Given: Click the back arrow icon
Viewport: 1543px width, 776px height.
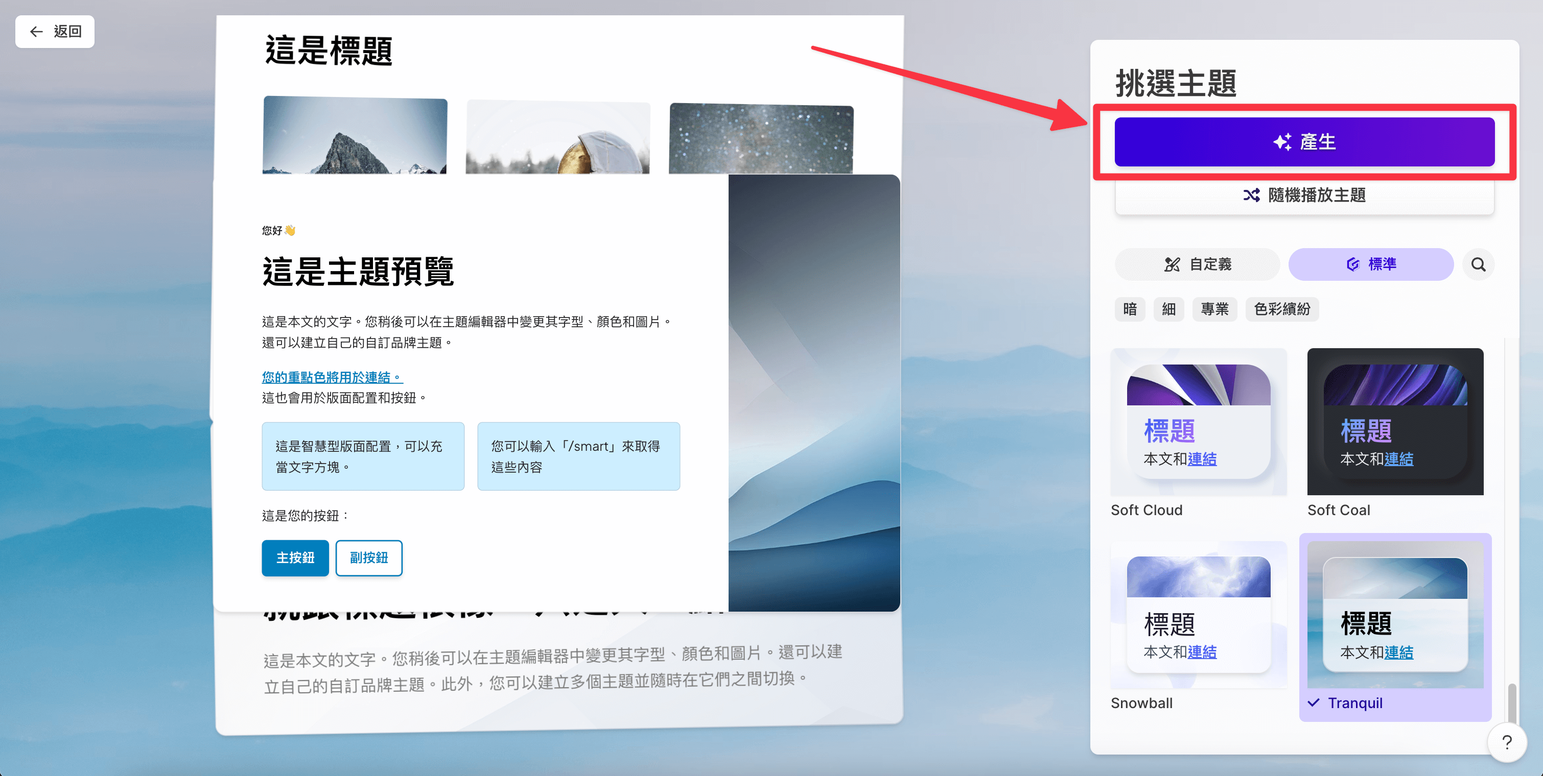Looking at the screenshot, I should tap(36, 32).
